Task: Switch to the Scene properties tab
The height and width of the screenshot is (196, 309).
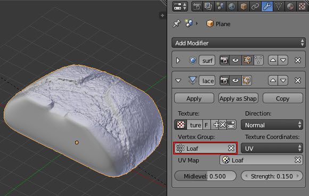Action: click(x=220, y=6)
